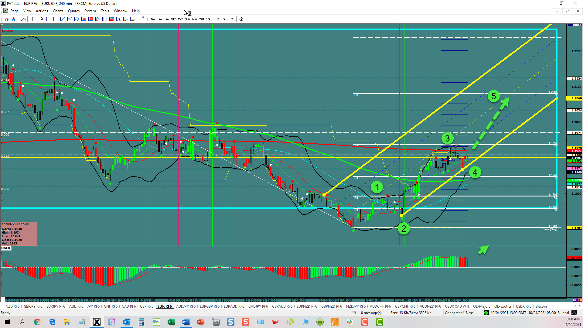This screenshot has width=583, height=328.
Task: Open the Charts menu
Action: click(58, 11)
